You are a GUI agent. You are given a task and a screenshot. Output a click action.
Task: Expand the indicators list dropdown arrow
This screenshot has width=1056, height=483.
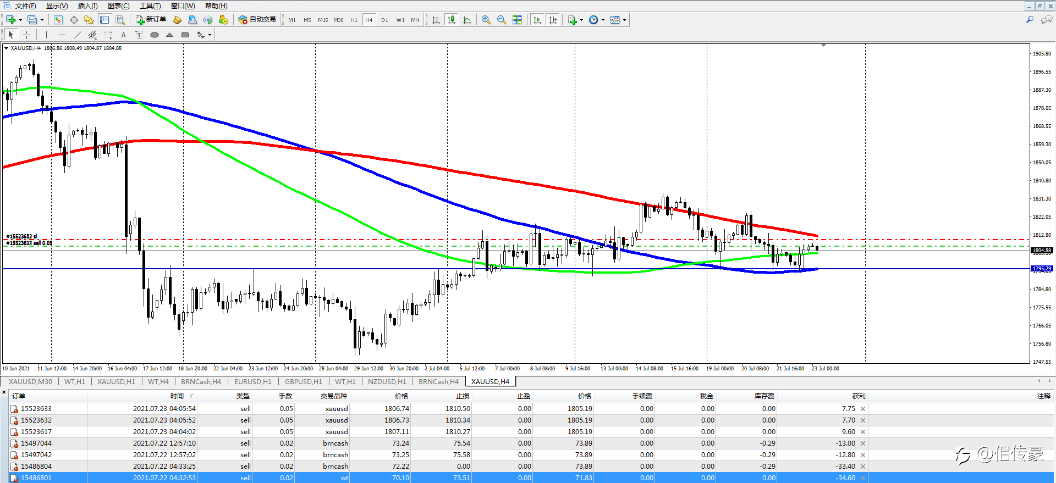581,20
